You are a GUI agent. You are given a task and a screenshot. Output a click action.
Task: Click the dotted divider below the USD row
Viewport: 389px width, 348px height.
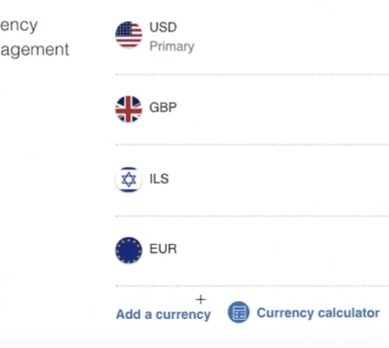point(252,75)
